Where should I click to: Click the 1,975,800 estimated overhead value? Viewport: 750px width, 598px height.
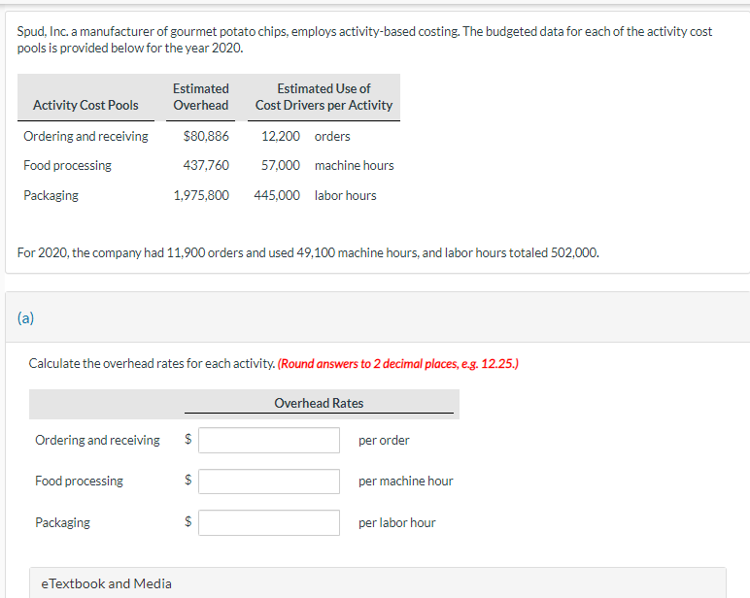[x=201, y=195]
